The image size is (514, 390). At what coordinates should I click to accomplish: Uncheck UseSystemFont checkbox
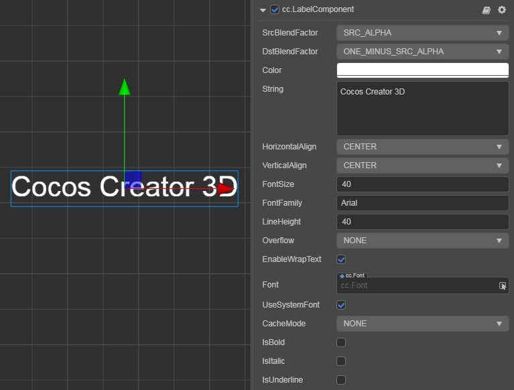(x=341, y=305)
